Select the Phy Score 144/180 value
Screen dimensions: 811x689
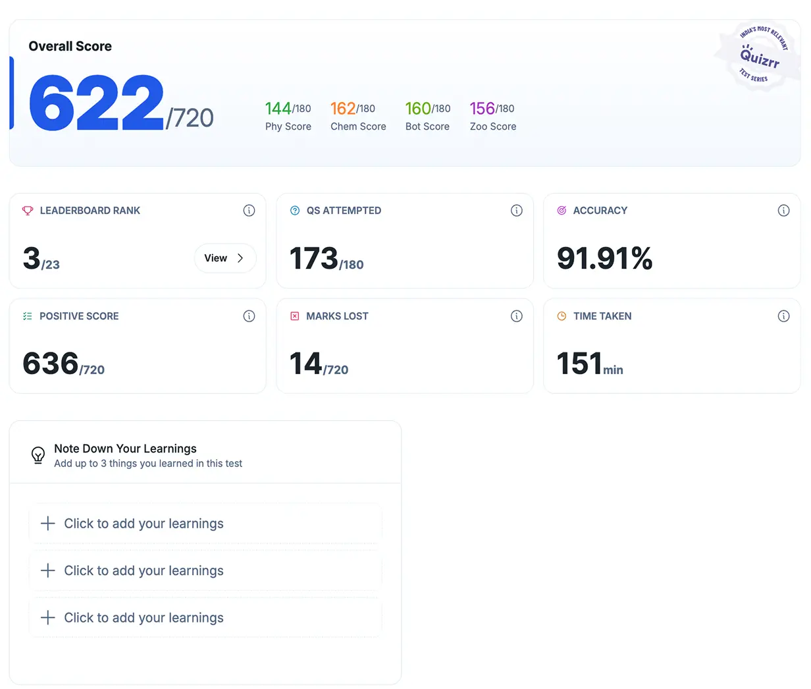pos(288,109)
